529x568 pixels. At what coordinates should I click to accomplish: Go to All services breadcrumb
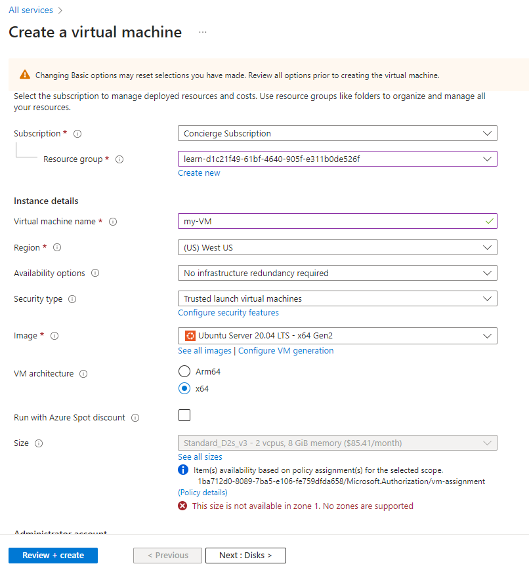coord(31,10)
